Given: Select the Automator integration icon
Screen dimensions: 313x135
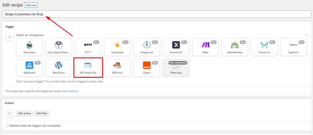Looking at the screenshot, I should 29,47.
